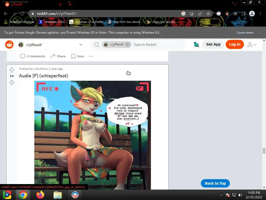
Task: Open the user account dropdown next to Log In
Action: pos(252,45)
